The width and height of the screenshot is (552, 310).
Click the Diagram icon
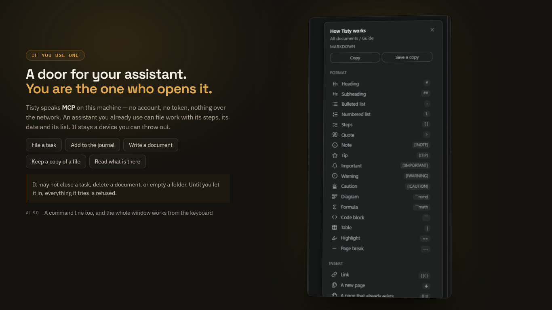(x=334, y=197)
